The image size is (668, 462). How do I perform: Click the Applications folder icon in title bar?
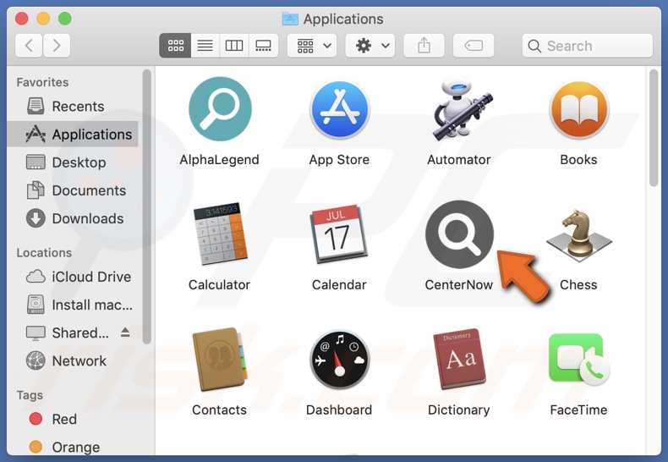click(290, 19)
